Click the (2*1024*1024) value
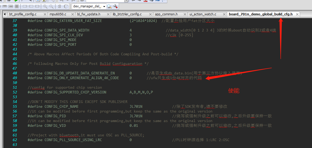The image size is (312, 148). (x=143, y=21)
